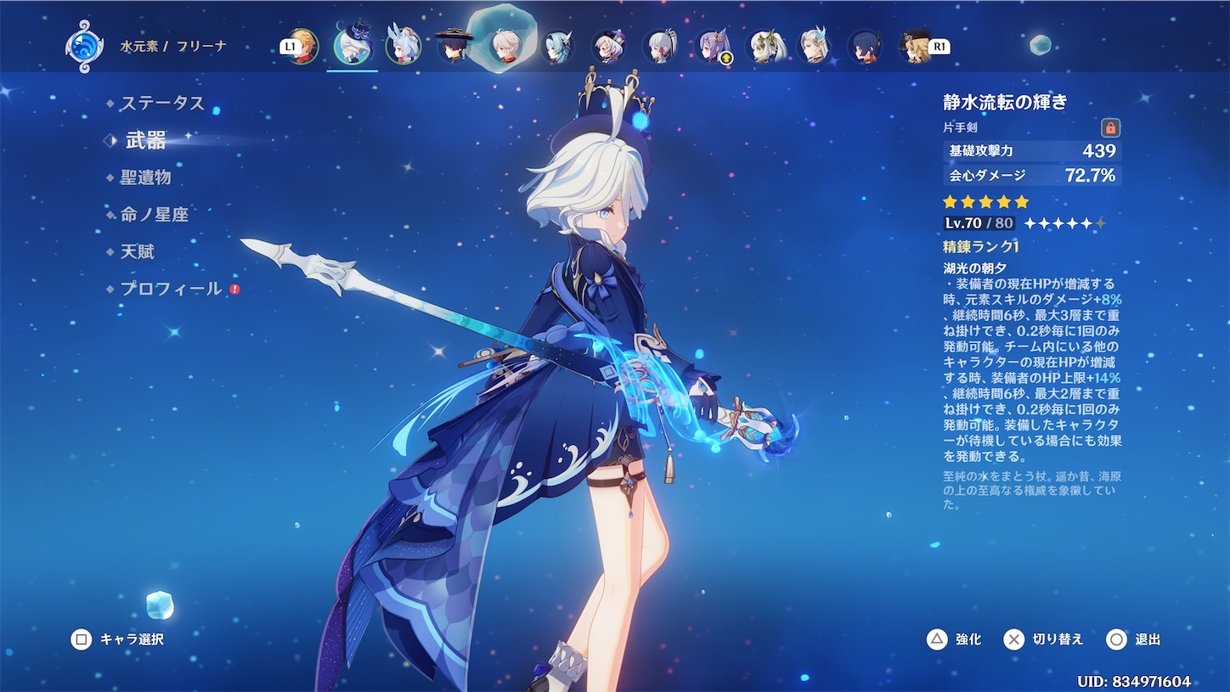Screen dimensions: 1230x692
Task: Click the 精錬ランク1 refinement label
Action: coord(980,246)
